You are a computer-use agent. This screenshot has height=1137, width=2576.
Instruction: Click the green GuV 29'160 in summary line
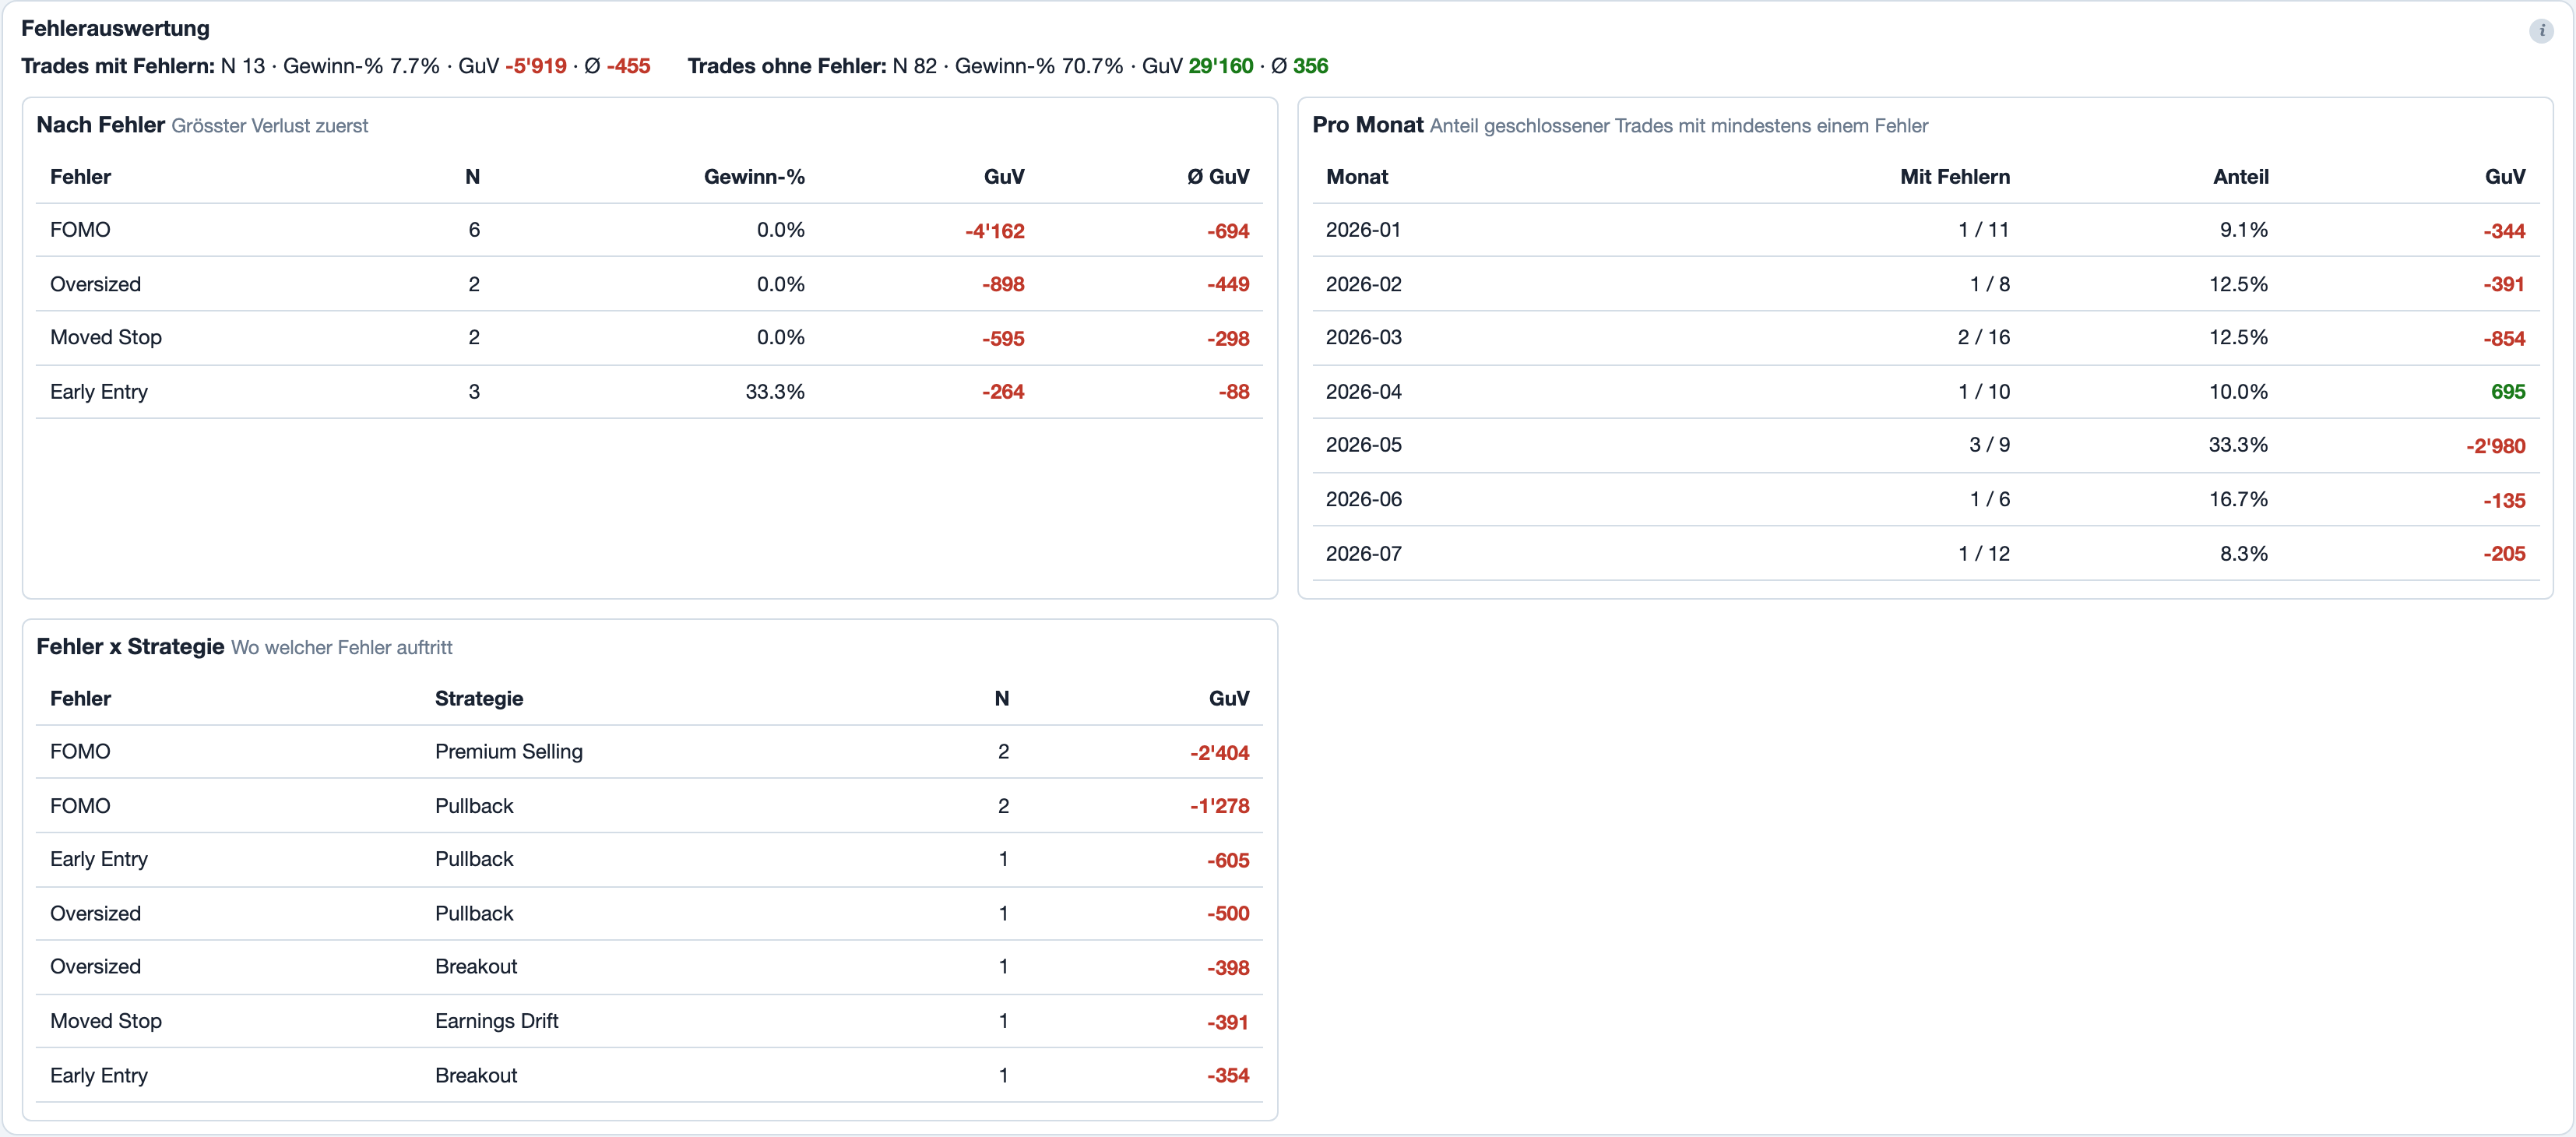point(1220,66)
